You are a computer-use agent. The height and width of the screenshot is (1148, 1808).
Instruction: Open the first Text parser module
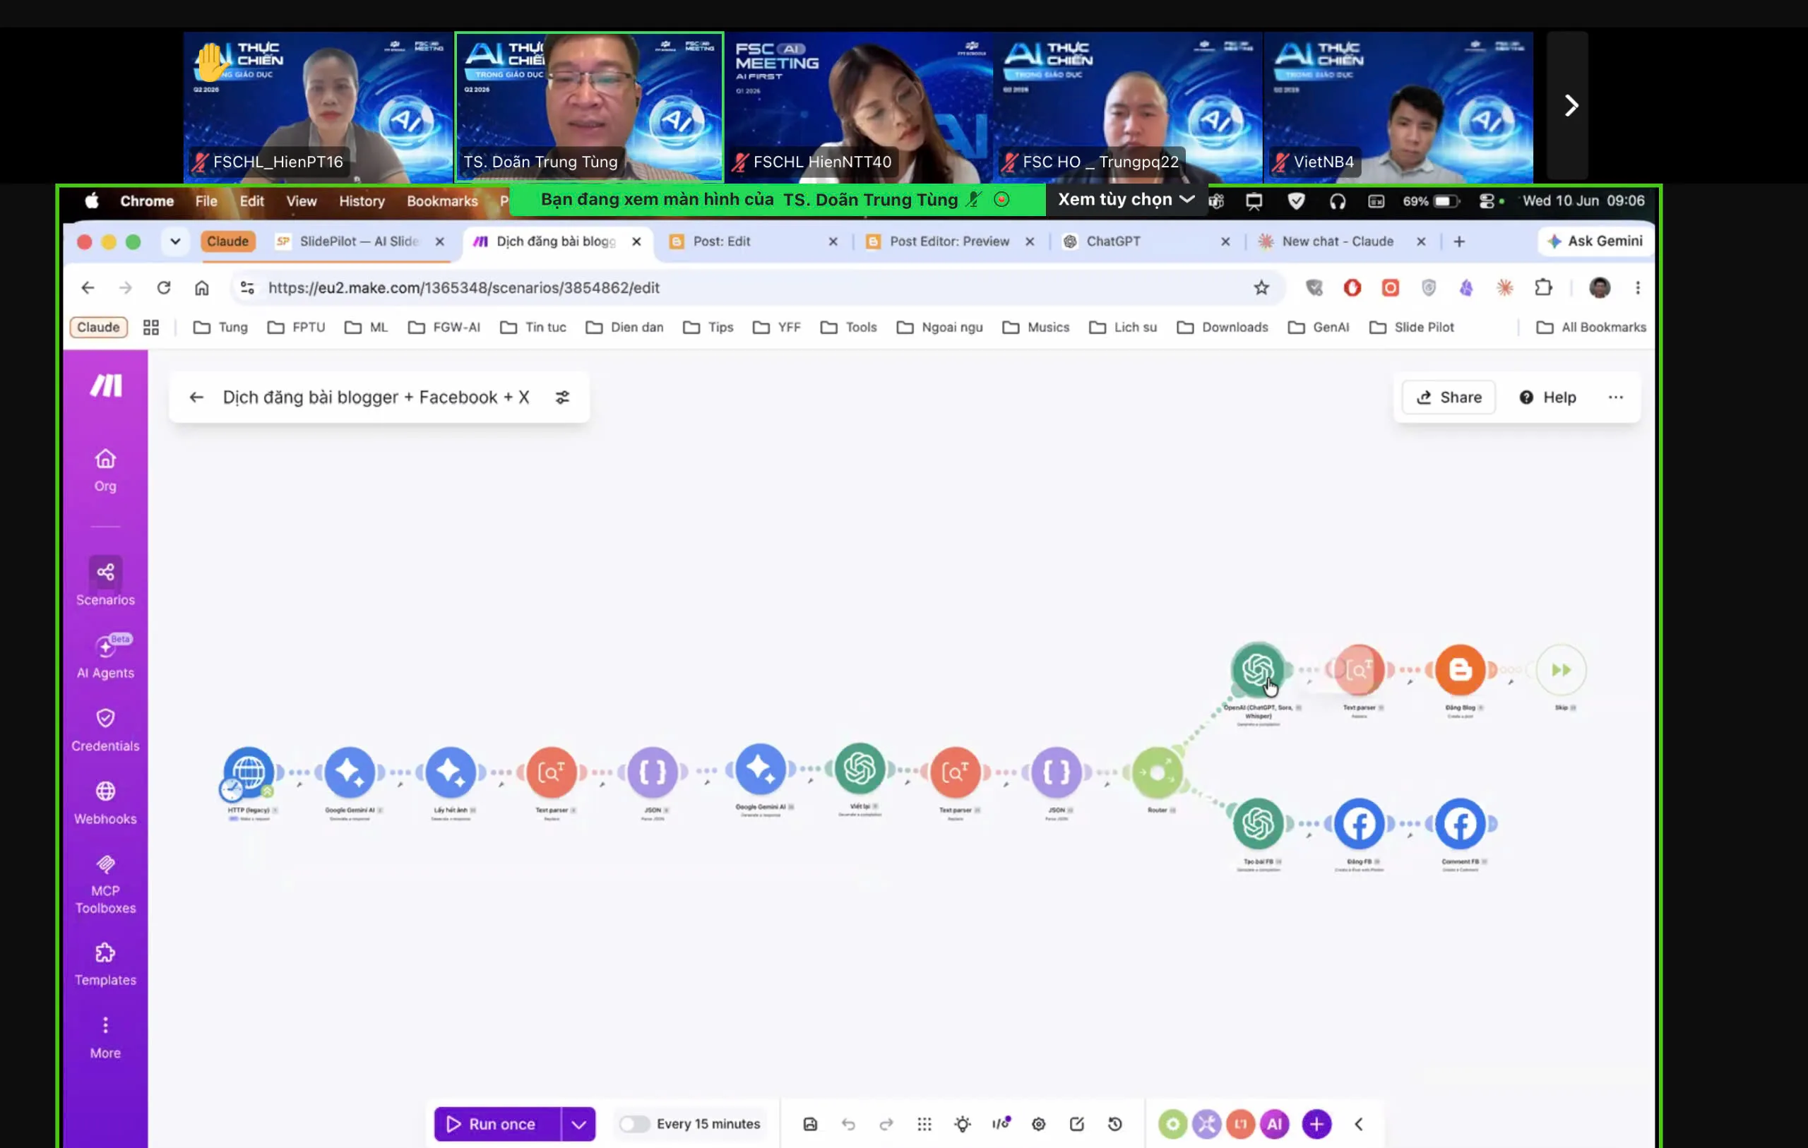coord(552,772)
